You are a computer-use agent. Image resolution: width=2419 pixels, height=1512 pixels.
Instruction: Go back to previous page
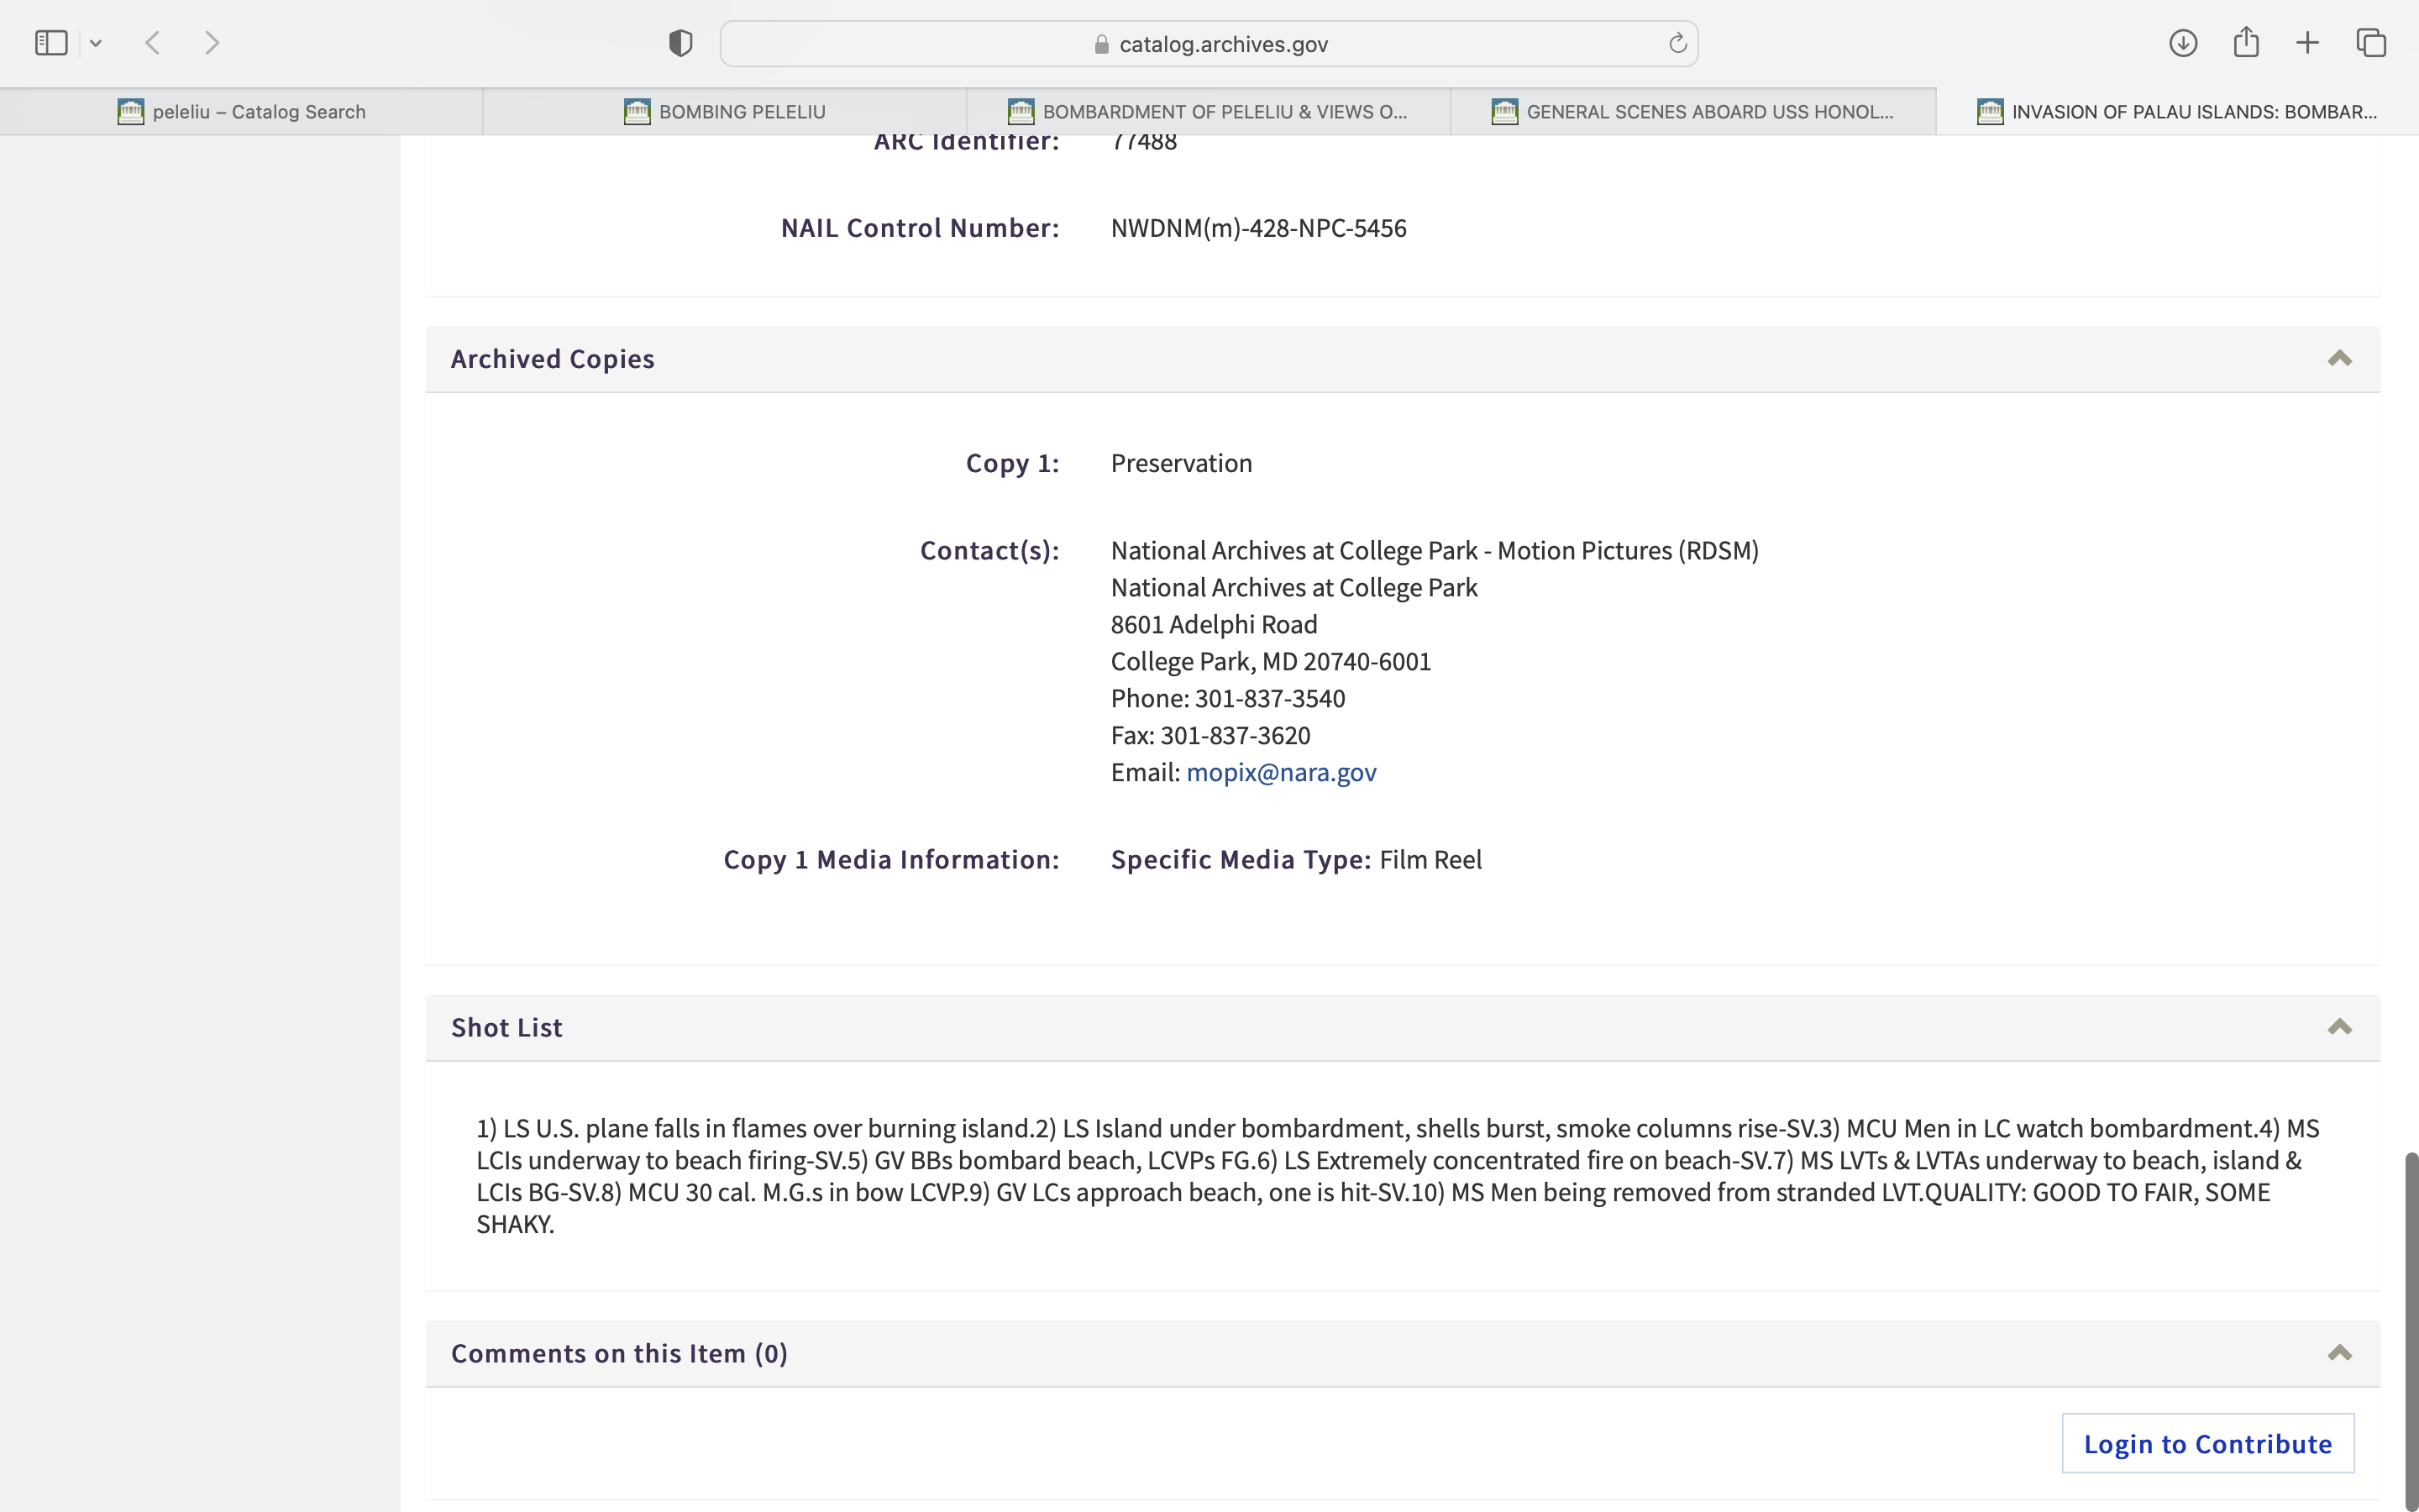point(153,43)
